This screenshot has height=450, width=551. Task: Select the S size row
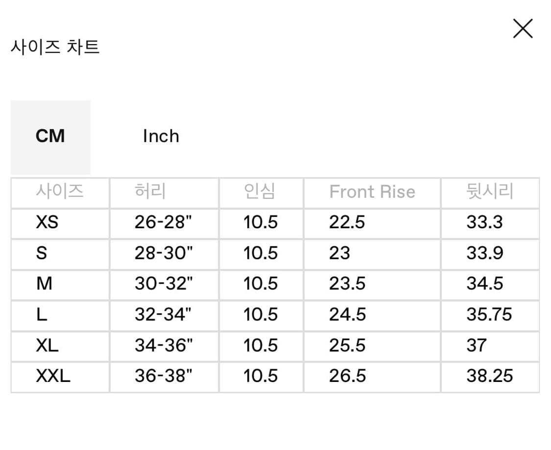pos(42,254)
